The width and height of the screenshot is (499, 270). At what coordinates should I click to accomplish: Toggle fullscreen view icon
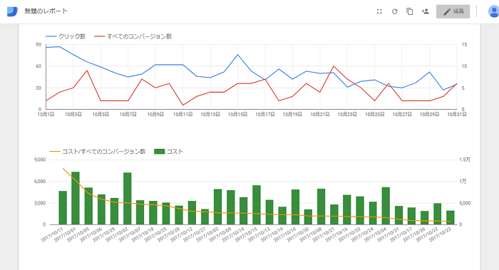pos(379,11)
